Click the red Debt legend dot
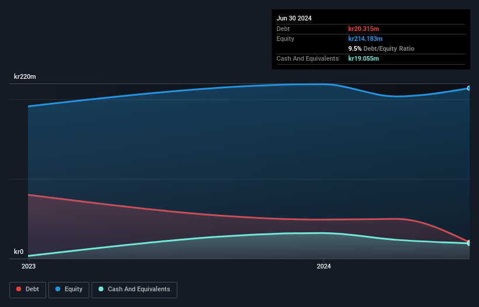This screenshot has height=307, width=479. 19,289
